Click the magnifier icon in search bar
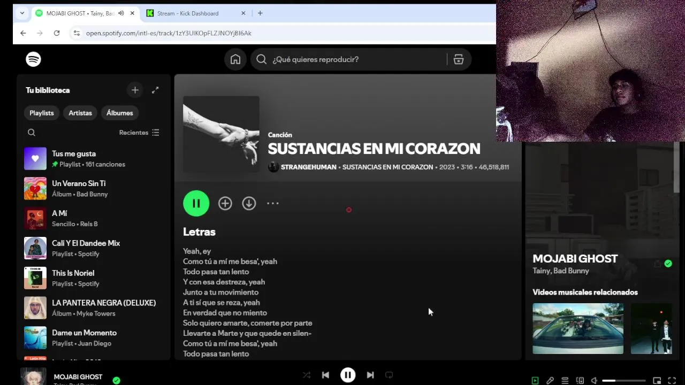685x385 pixels. [x=261, y=59]
